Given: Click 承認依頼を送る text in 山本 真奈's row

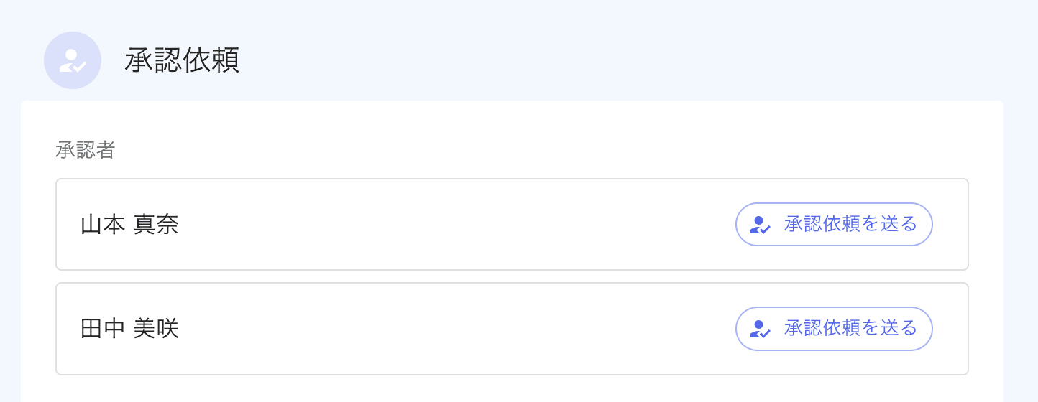Looking at the screenshot, I should 850,225.
